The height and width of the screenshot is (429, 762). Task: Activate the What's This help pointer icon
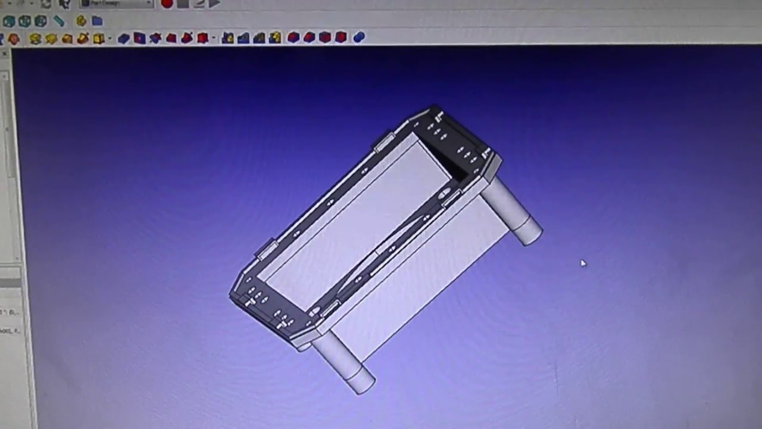click(x=64, y=4)
